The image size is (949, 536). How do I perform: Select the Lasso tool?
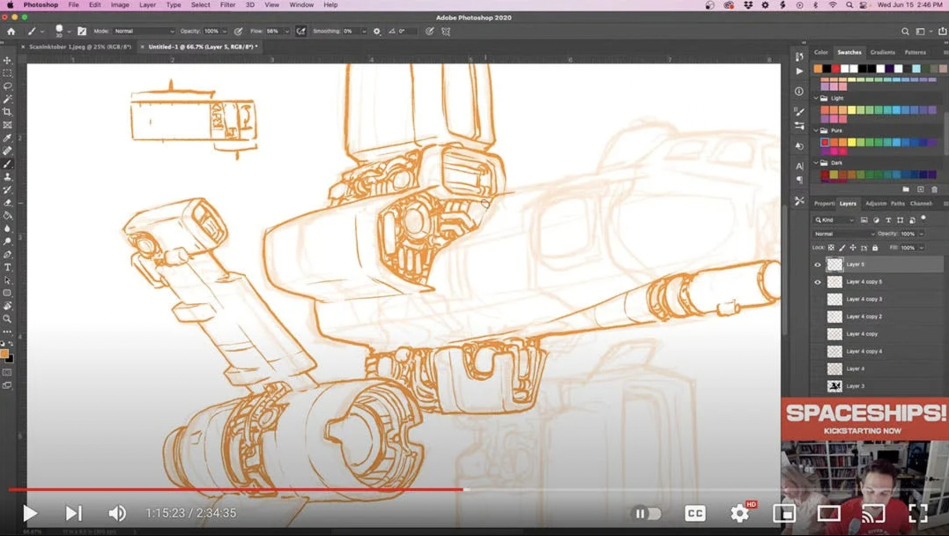(7, 86)
